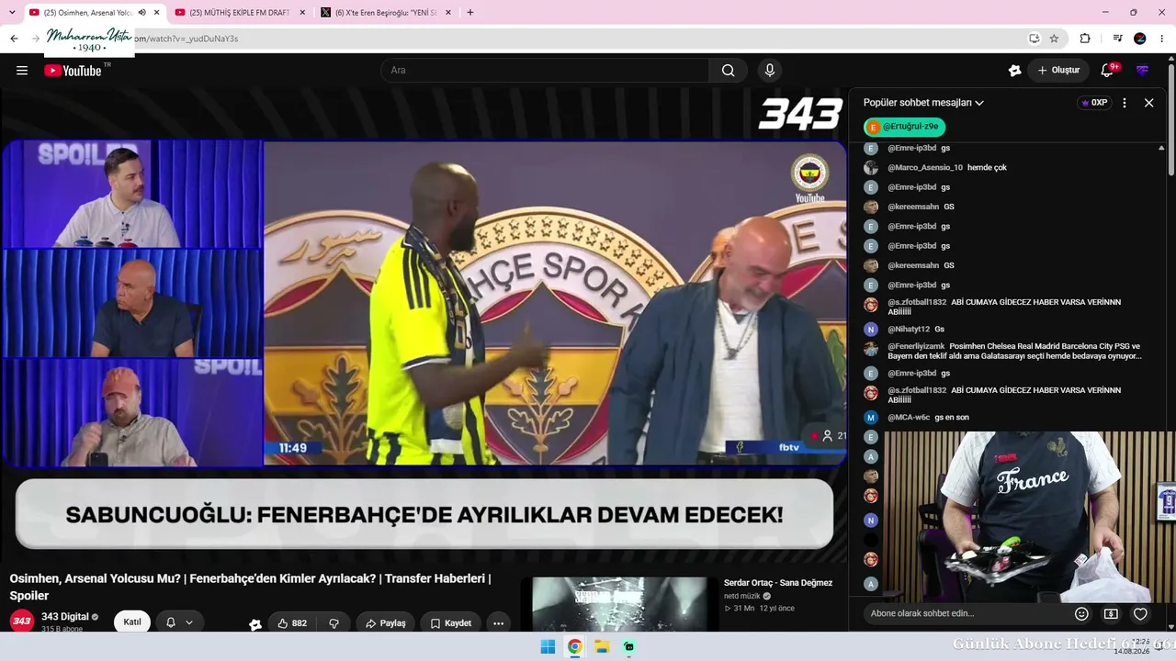Go to the YouTube home logo
This screenshot has width=1176, height=661.
73,71
